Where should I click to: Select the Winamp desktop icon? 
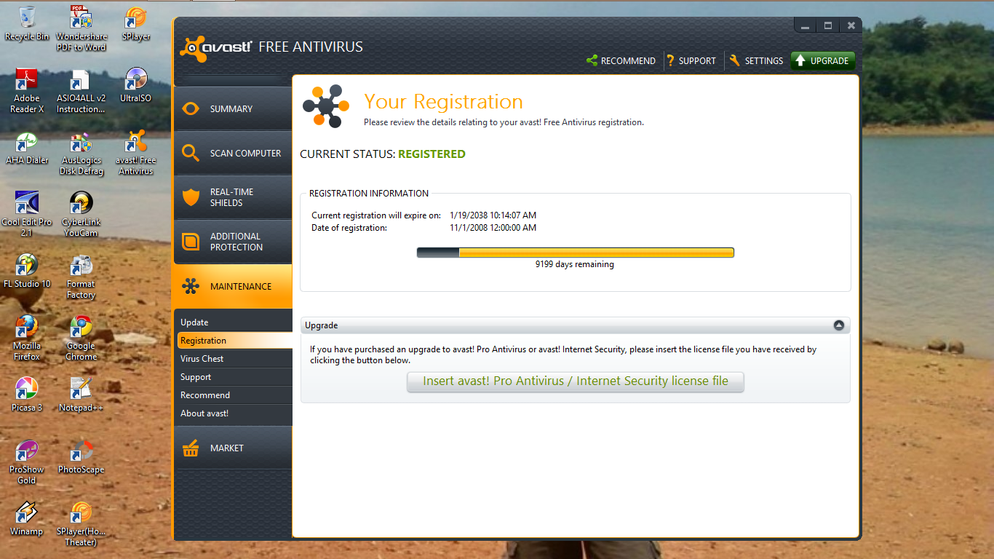tap(27, 518)
